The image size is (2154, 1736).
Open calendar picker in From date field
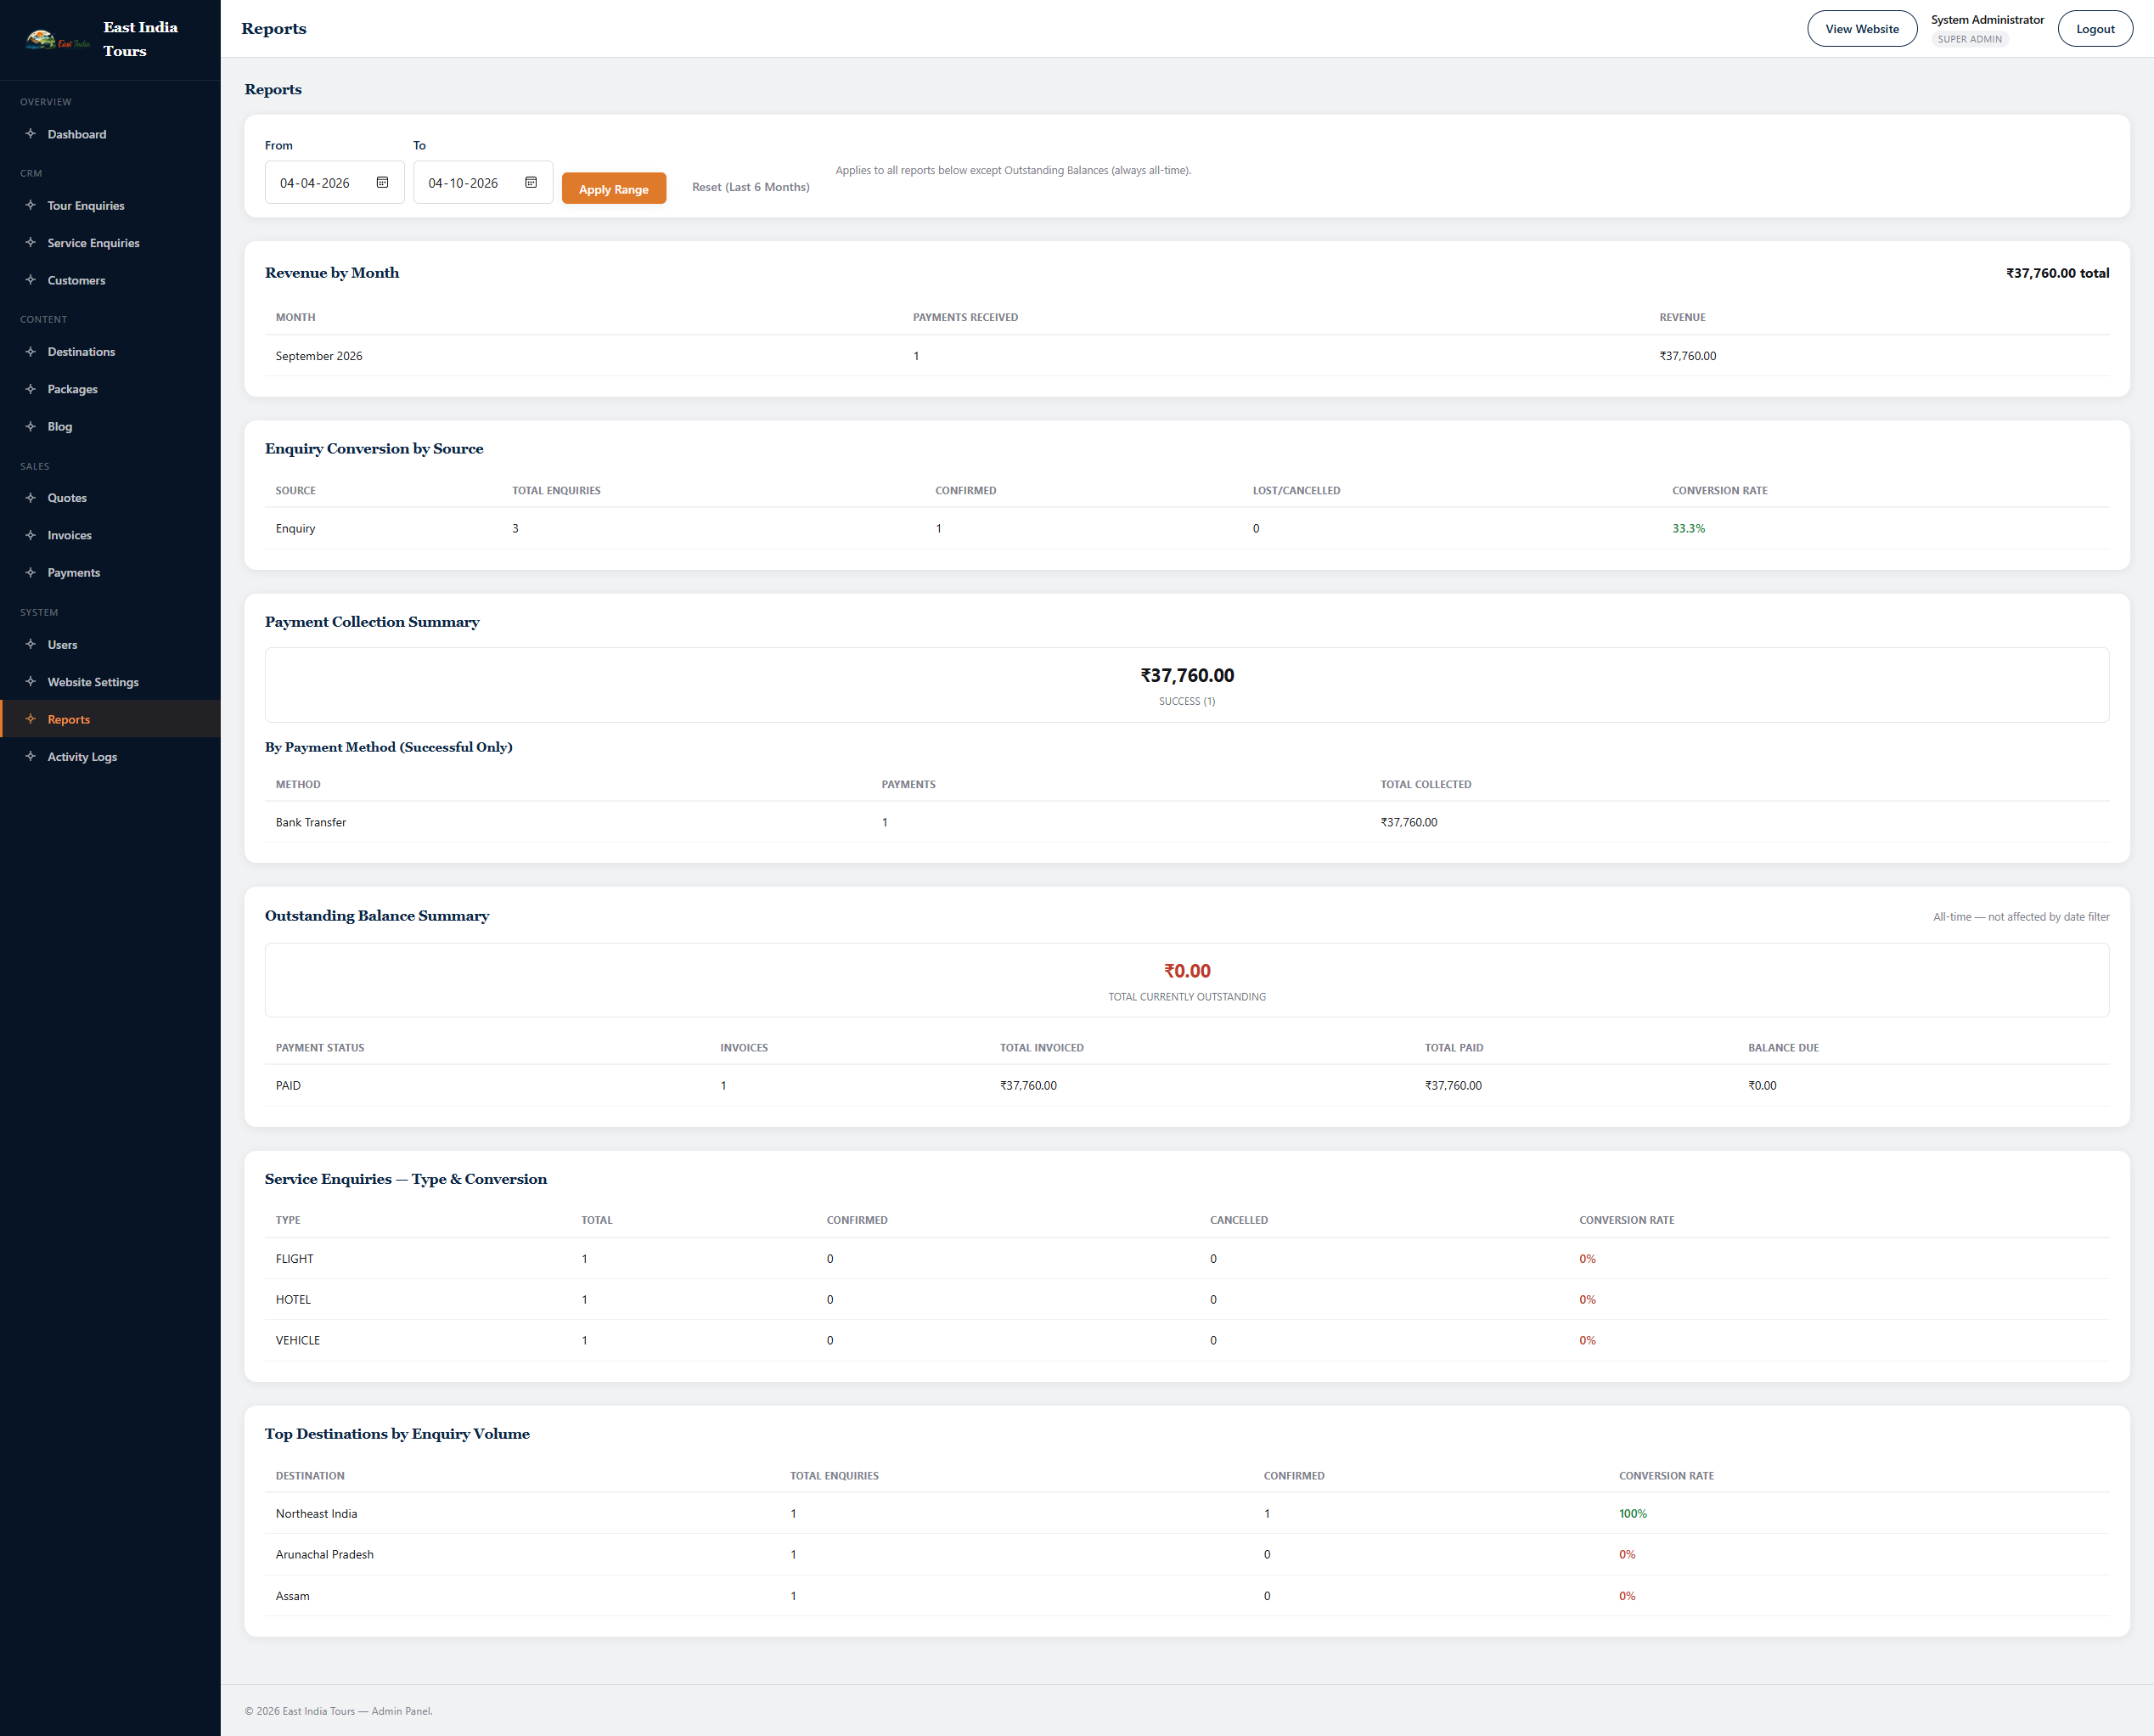click(x=382, y=182)
